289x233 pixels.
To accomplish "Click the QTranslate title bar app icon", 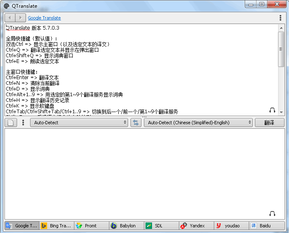I will 7,6.
